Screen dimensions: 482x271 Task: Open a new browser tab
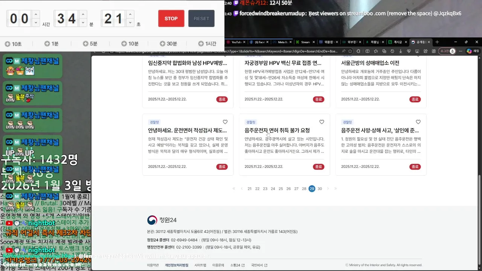point(437,42)
